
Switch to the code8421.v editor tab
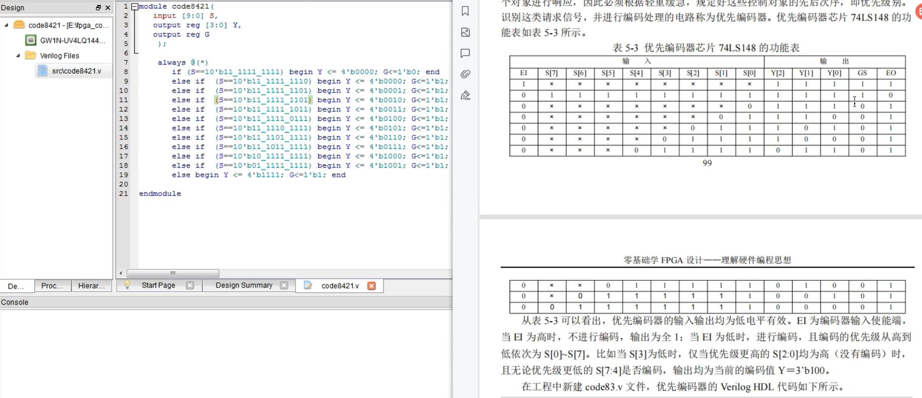click(x=340, y=286)
